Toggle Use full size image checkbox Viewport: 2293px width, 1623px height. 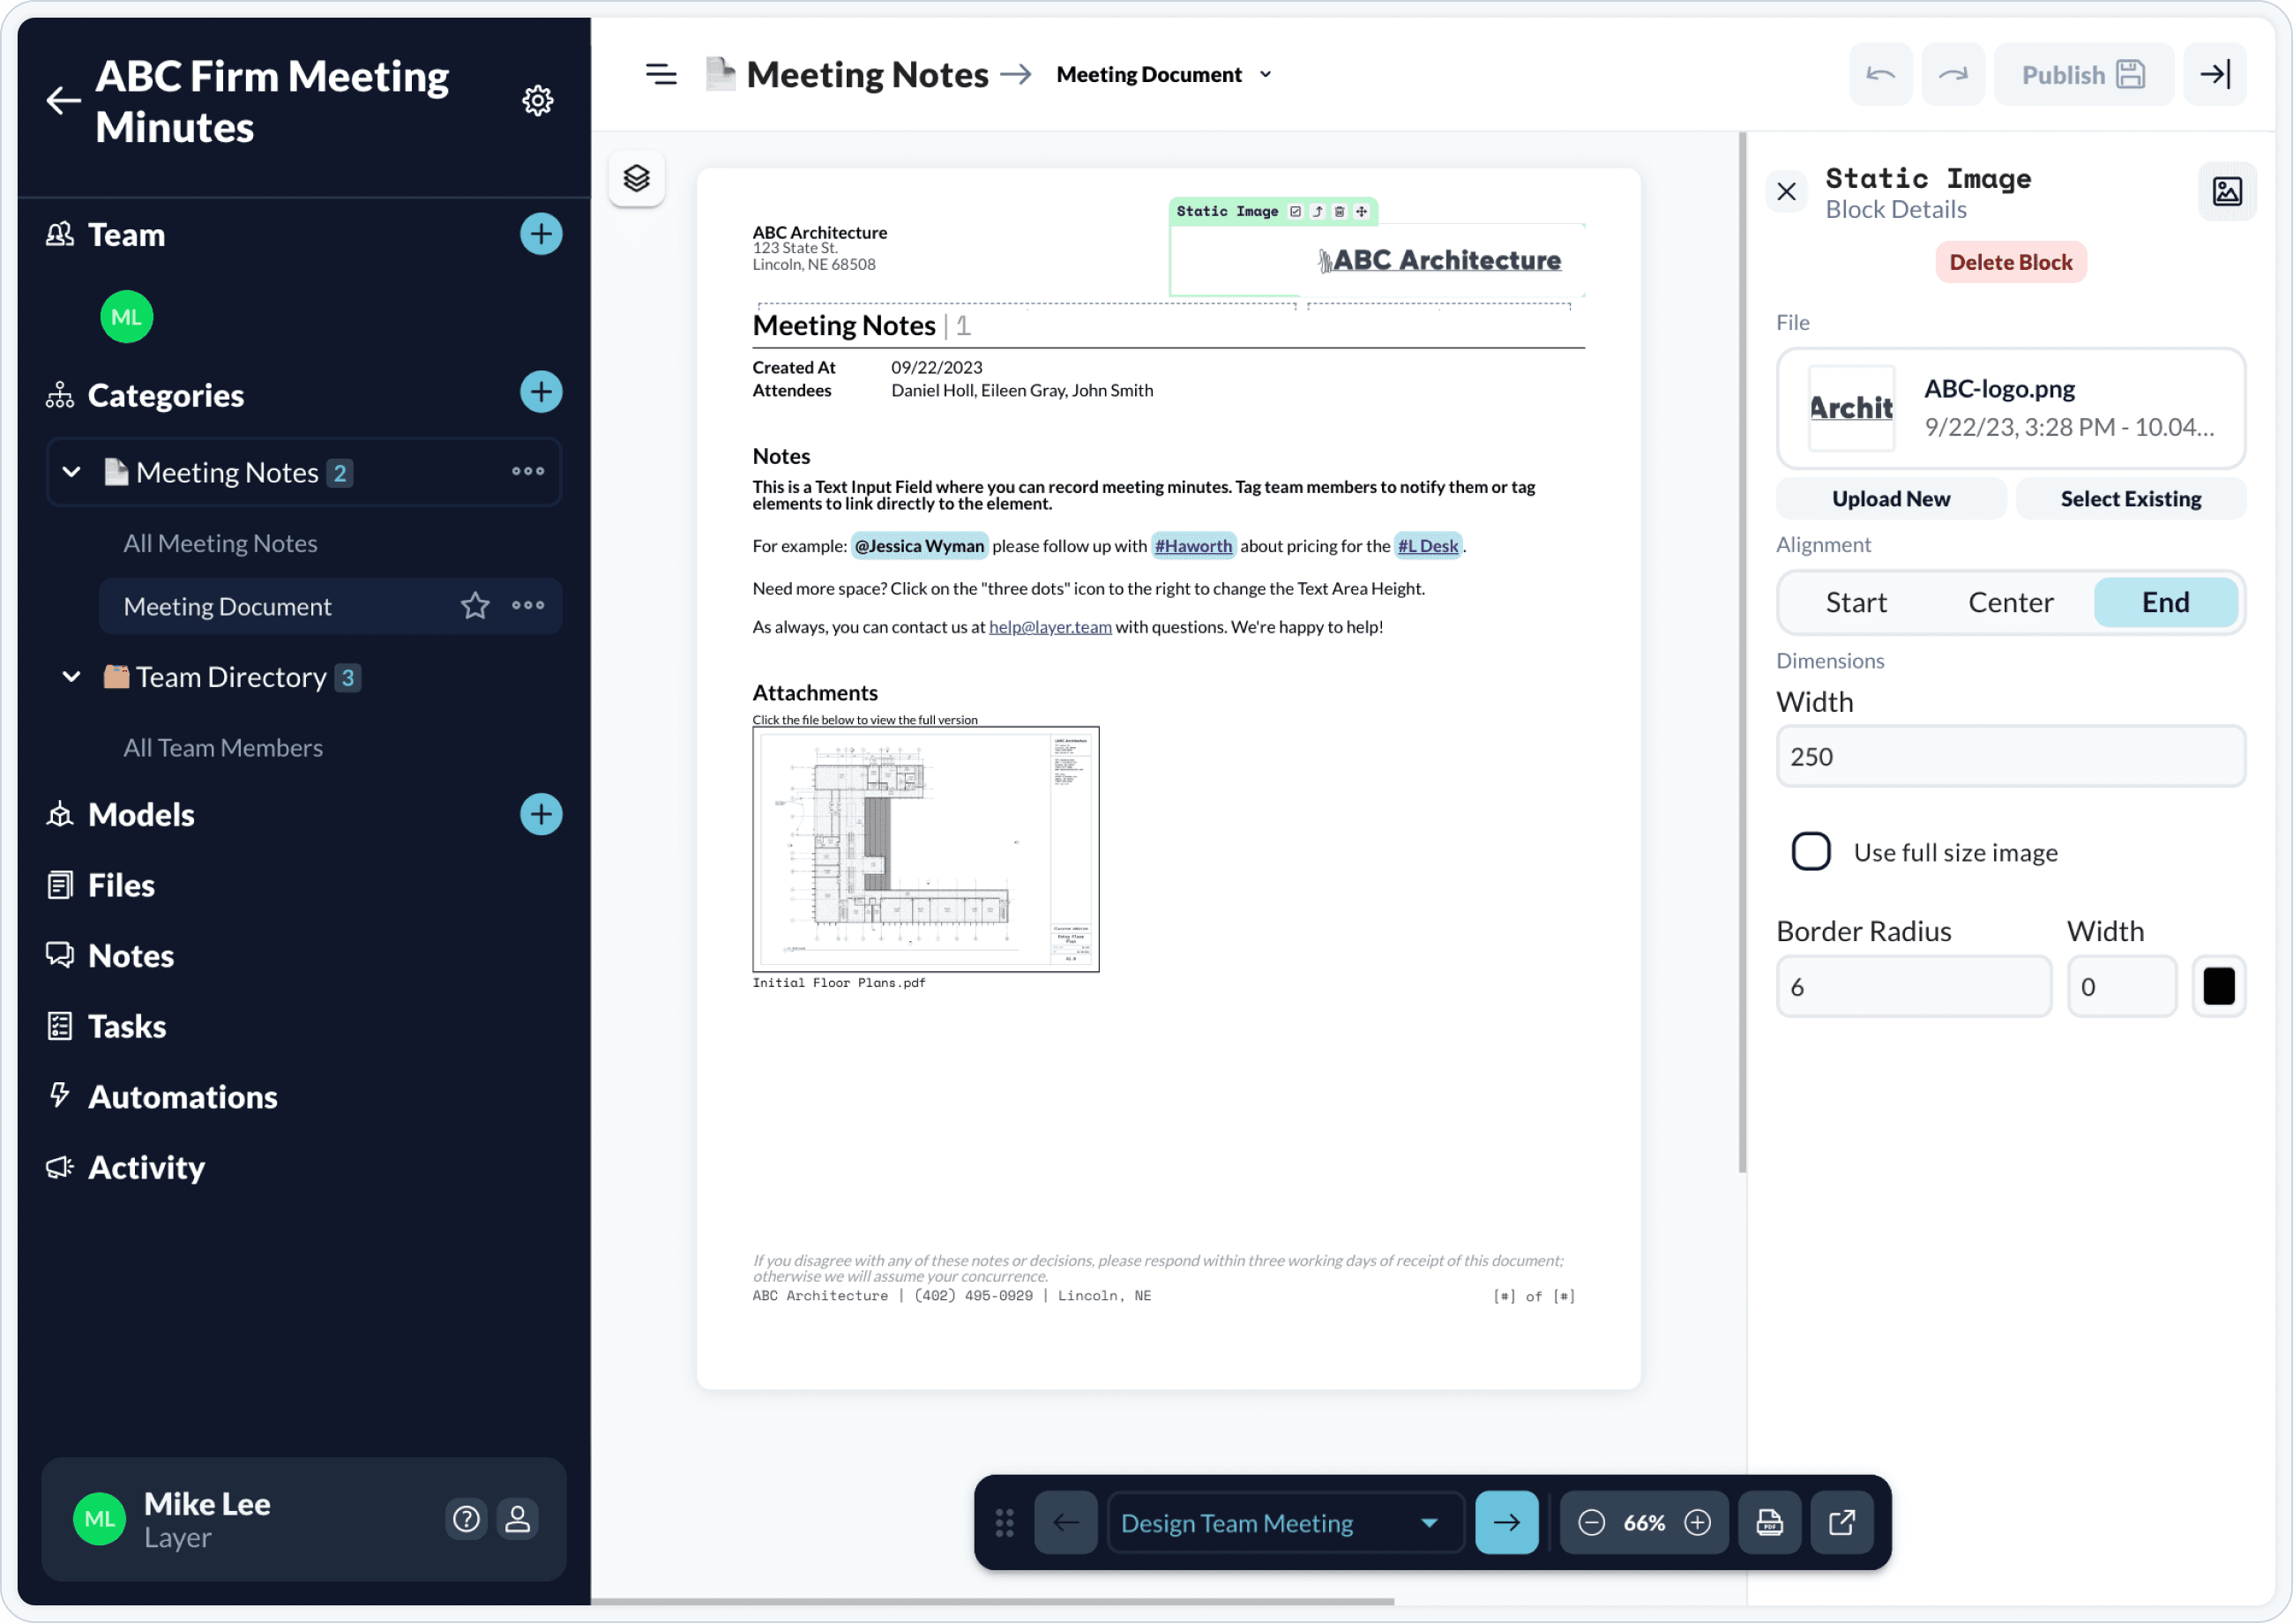click(1814, 852)
